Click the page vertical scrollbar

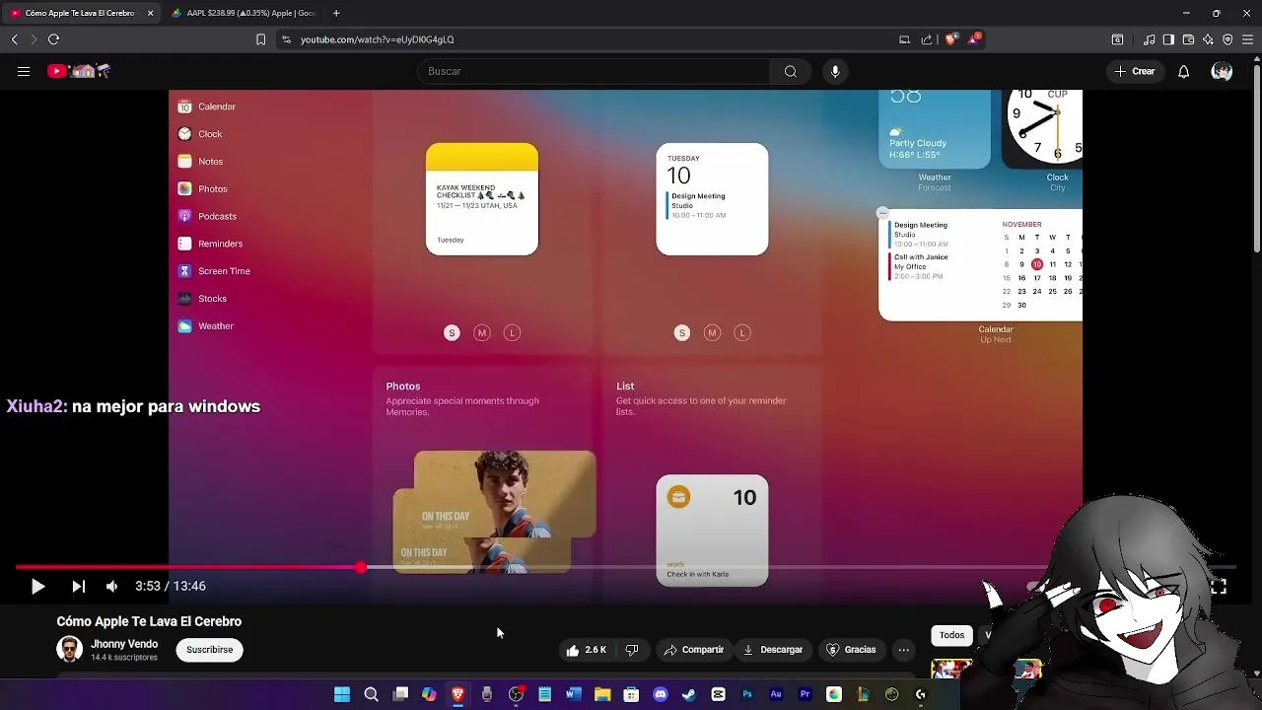coord(1256,158)
